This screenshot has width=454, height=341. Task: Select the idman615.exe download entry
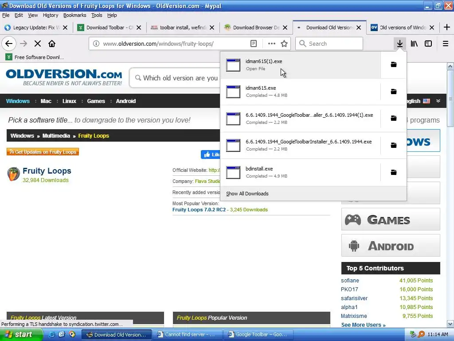pyautogui.click(x=300, y=91)
